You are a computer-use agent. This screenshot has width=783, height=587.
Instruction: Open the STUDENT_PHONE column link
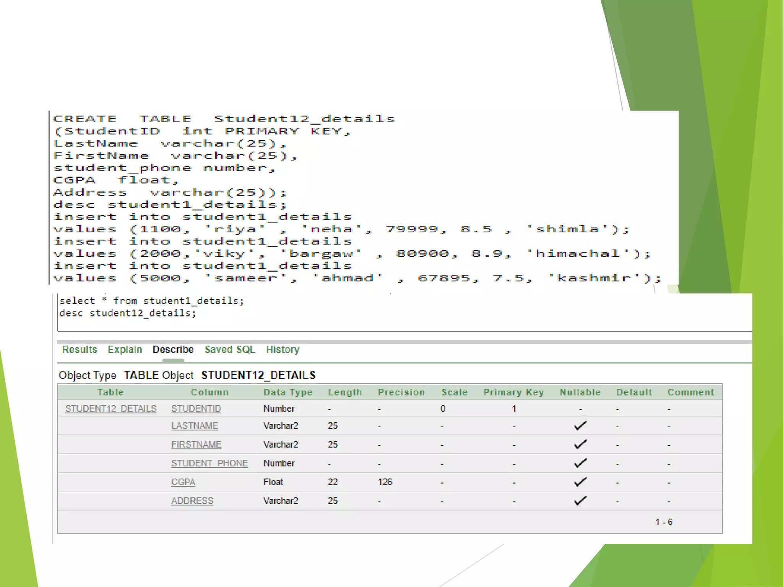(209, 463)
